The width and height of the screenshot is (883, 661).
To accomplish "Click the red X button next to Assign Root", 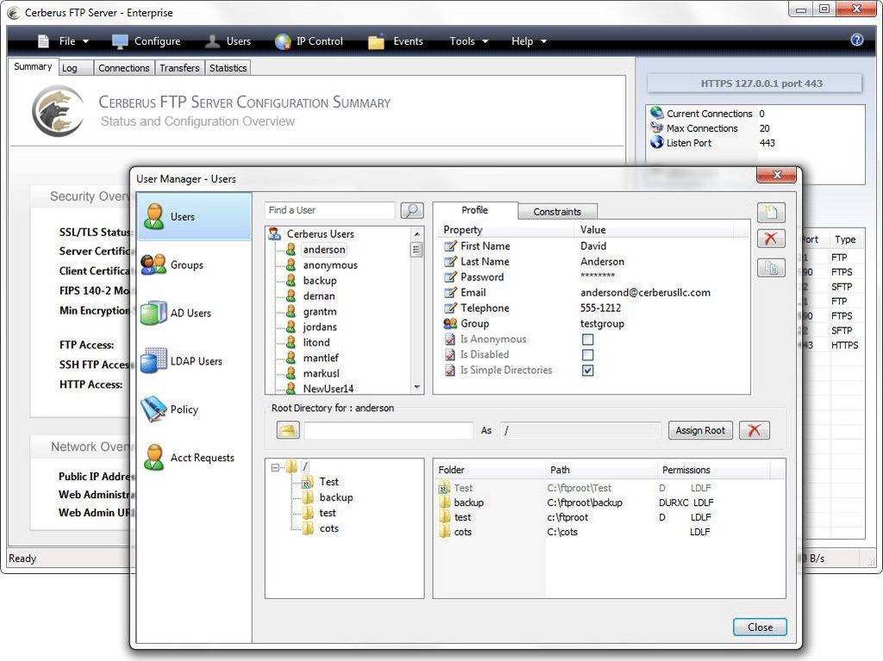I will [x=754, y=431].
